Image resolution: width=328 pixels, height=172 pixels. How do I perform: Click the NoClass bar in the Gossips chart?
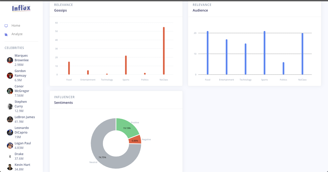point(164,51)
